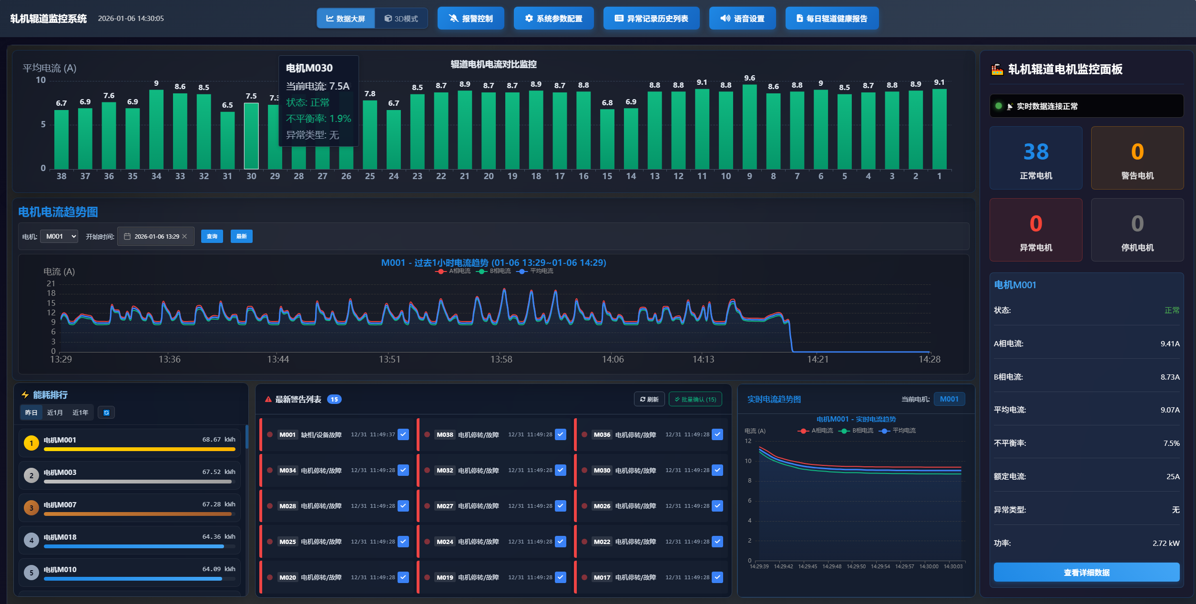This screenshot has height=604, width=1196.
Task: Select the 近1月 energy ranking tab
Action: 55,413
